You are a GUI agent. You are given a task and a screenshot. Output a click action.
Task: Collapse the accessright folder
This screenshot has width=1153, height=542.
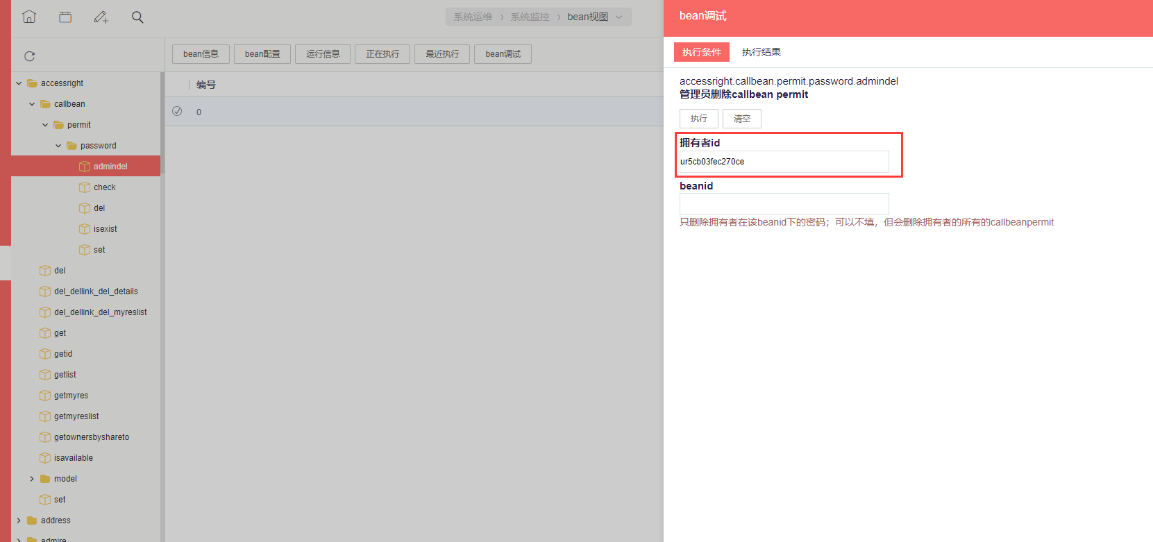pos(19,83)
